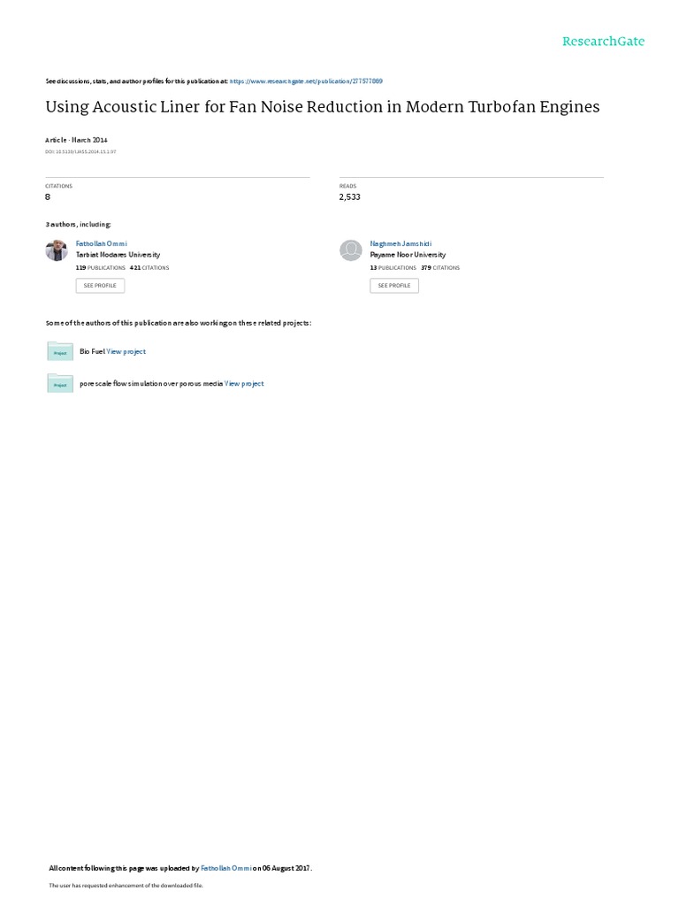Screen dimensions: 679x906
Task: Click Naghmeh Jamshidi's placeholder avatar icon
Action: tap(350, 250)
